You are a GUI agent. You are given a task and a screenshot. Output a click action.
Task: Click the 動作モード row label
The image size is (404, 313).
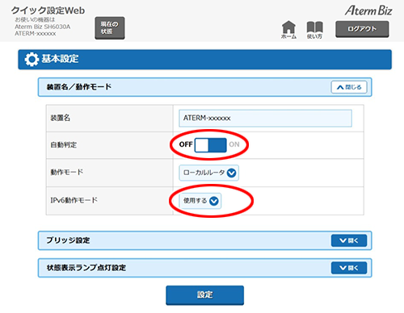[x=67, y=172]
